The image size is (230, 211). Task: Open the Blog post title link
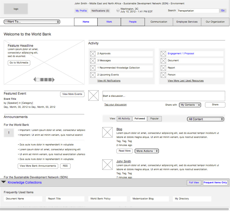pyautogui.click(x=119, y=129)
